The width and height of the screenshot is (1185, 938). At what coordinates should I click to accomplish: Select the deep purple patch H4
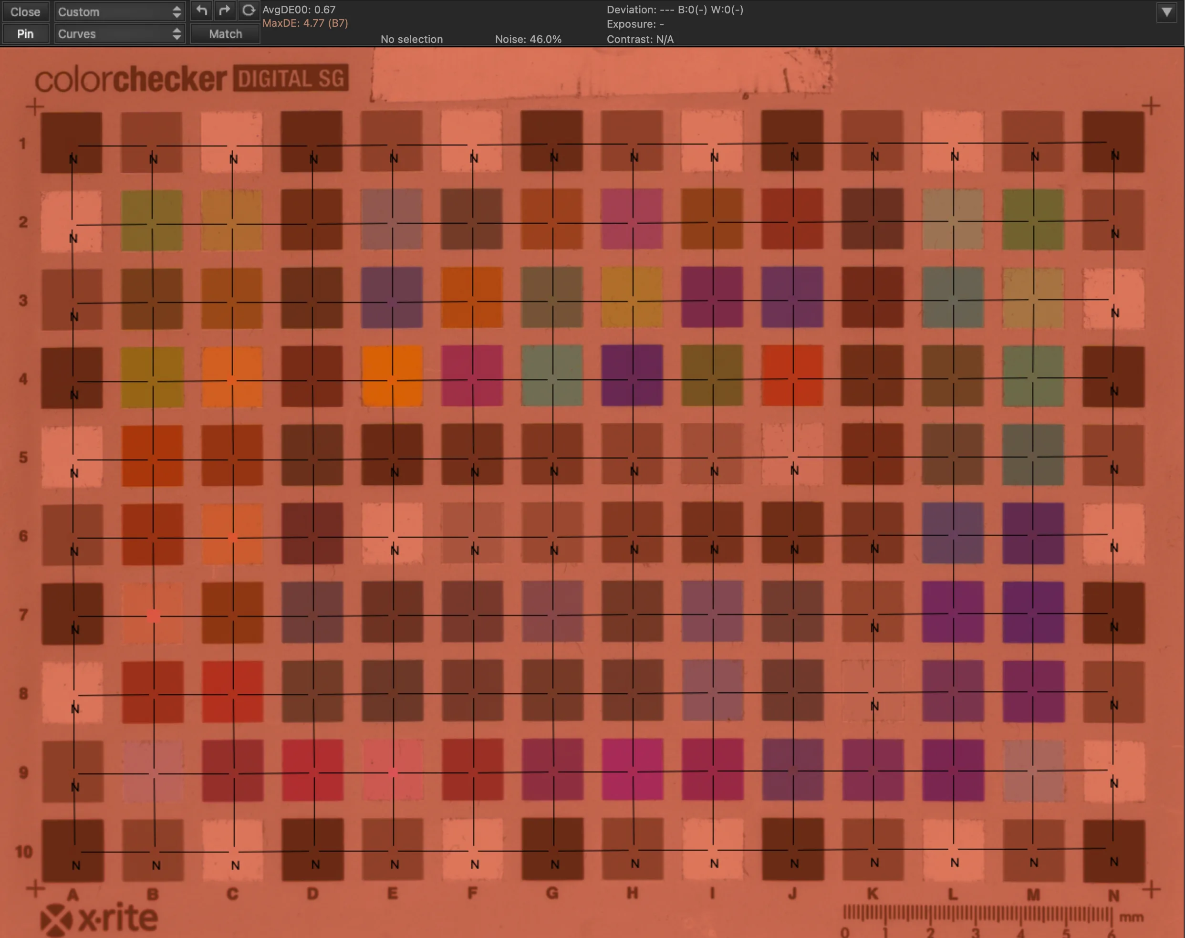coord(632,375)
